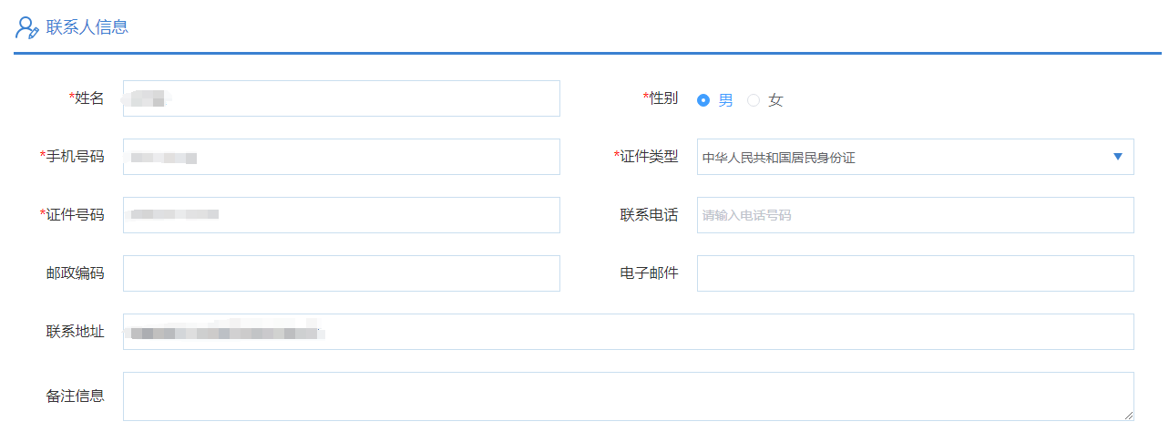
Task: Focus the 姓名 input field
Action: (x=341, y=98)
